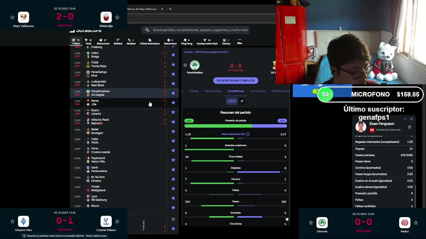Click the Rayo Vallecano team crest
Screen dimensions: 426x239
(x=23, y=17)
